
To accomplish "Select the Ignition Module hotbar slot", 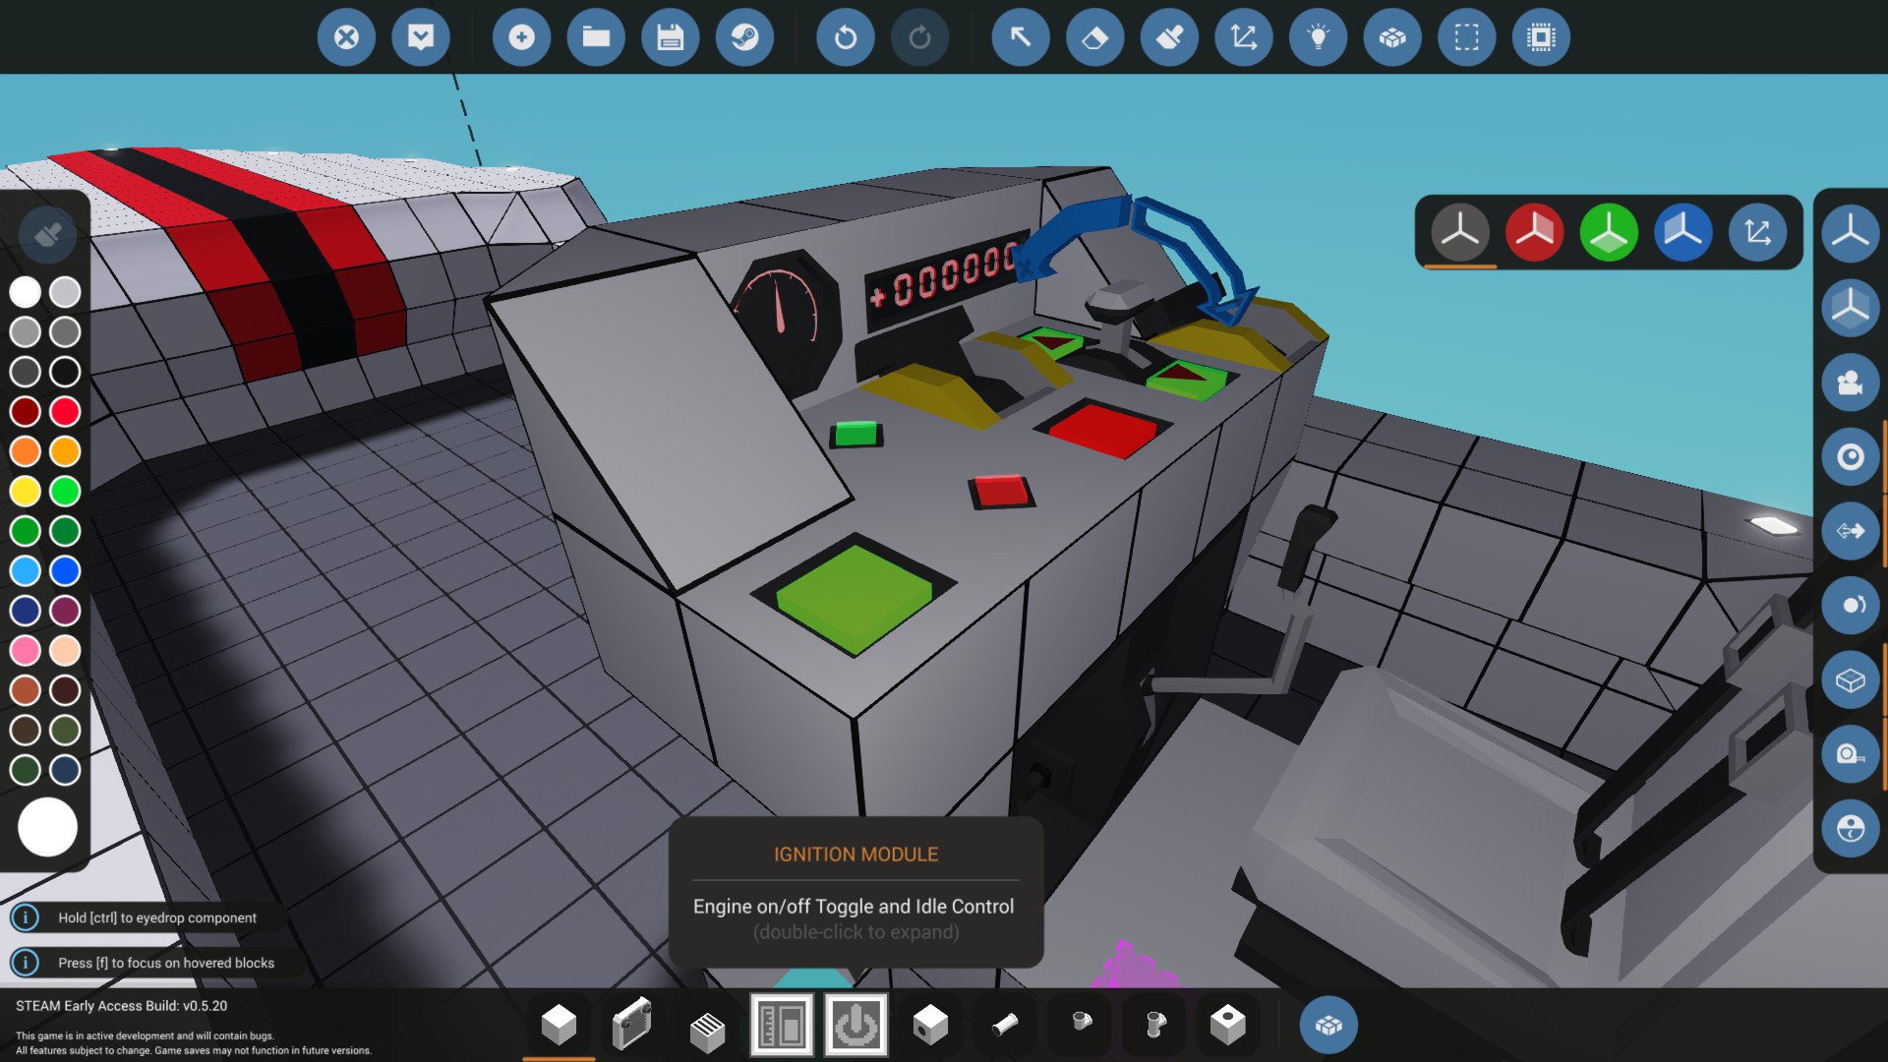I will click(855, 1026).
